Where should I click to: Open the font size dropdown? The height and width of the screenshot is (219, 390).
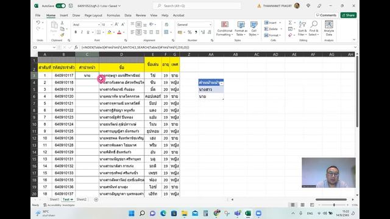[x=112, y=24]
